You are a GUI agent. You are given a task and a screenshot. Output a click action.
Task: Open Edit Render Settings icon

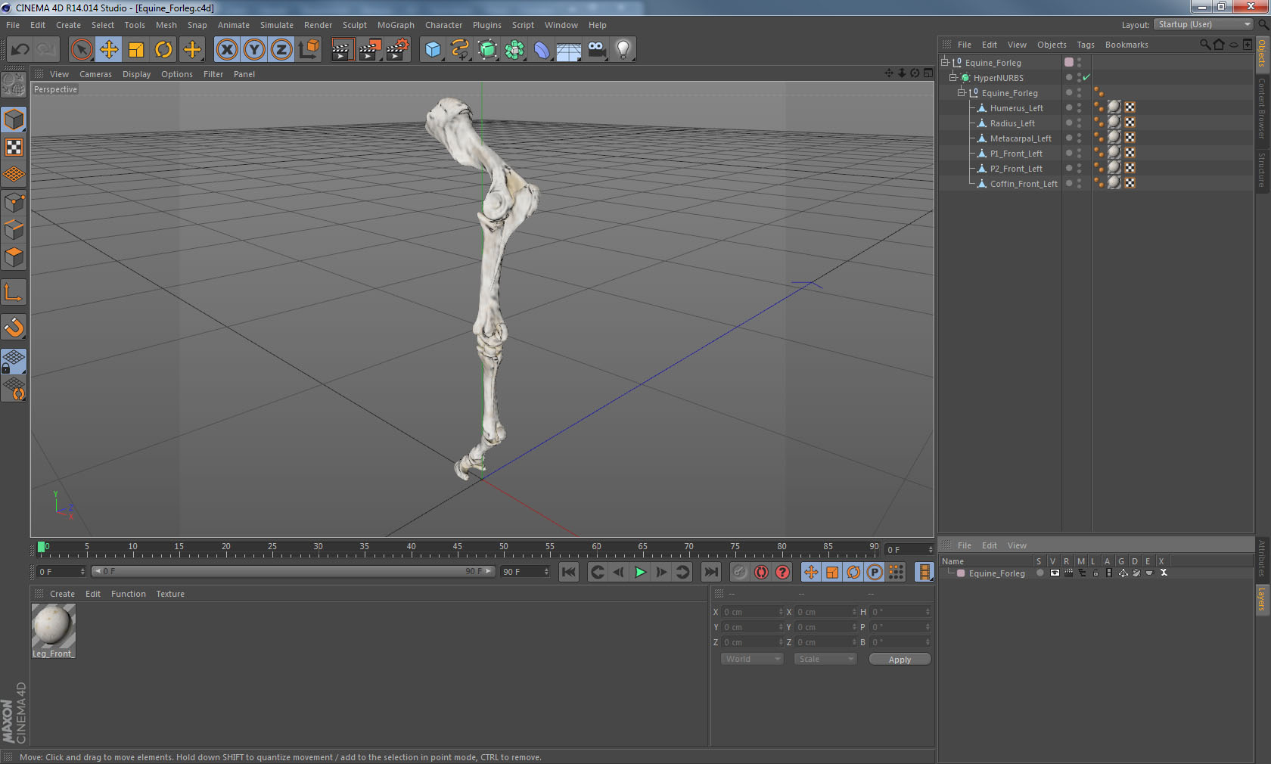(x=398, y=50)
